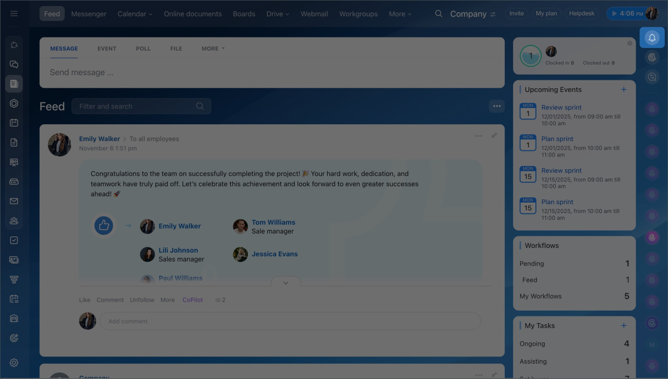This screenshot has height=379, width=668.
Task: Open the mail icon in left sidebar
Action: click(x=14, y=201)
